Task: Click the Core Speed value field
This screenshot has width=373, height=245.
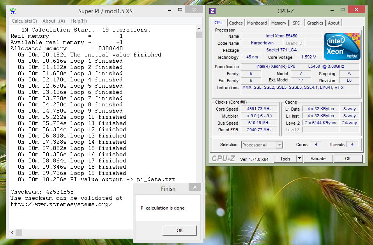Action: pos(259,109)
